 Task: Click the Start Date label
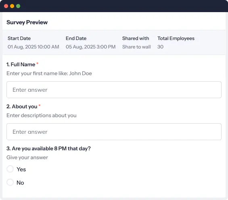[x=19, y=38]
